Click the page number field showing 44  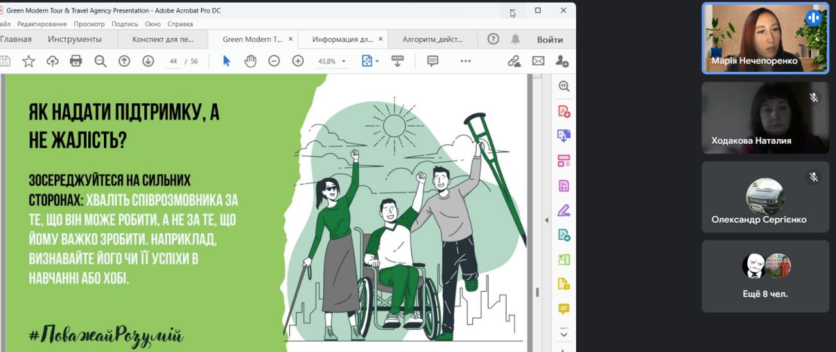click(173, 61)
